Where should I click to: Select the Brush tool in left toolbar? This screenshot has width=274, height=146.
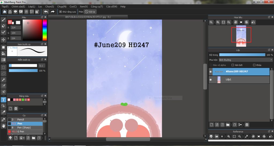(3, 20)
